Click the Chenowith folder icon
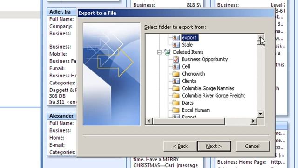The width and height of the screenshot is (298, 168). [x=176, y=74]
